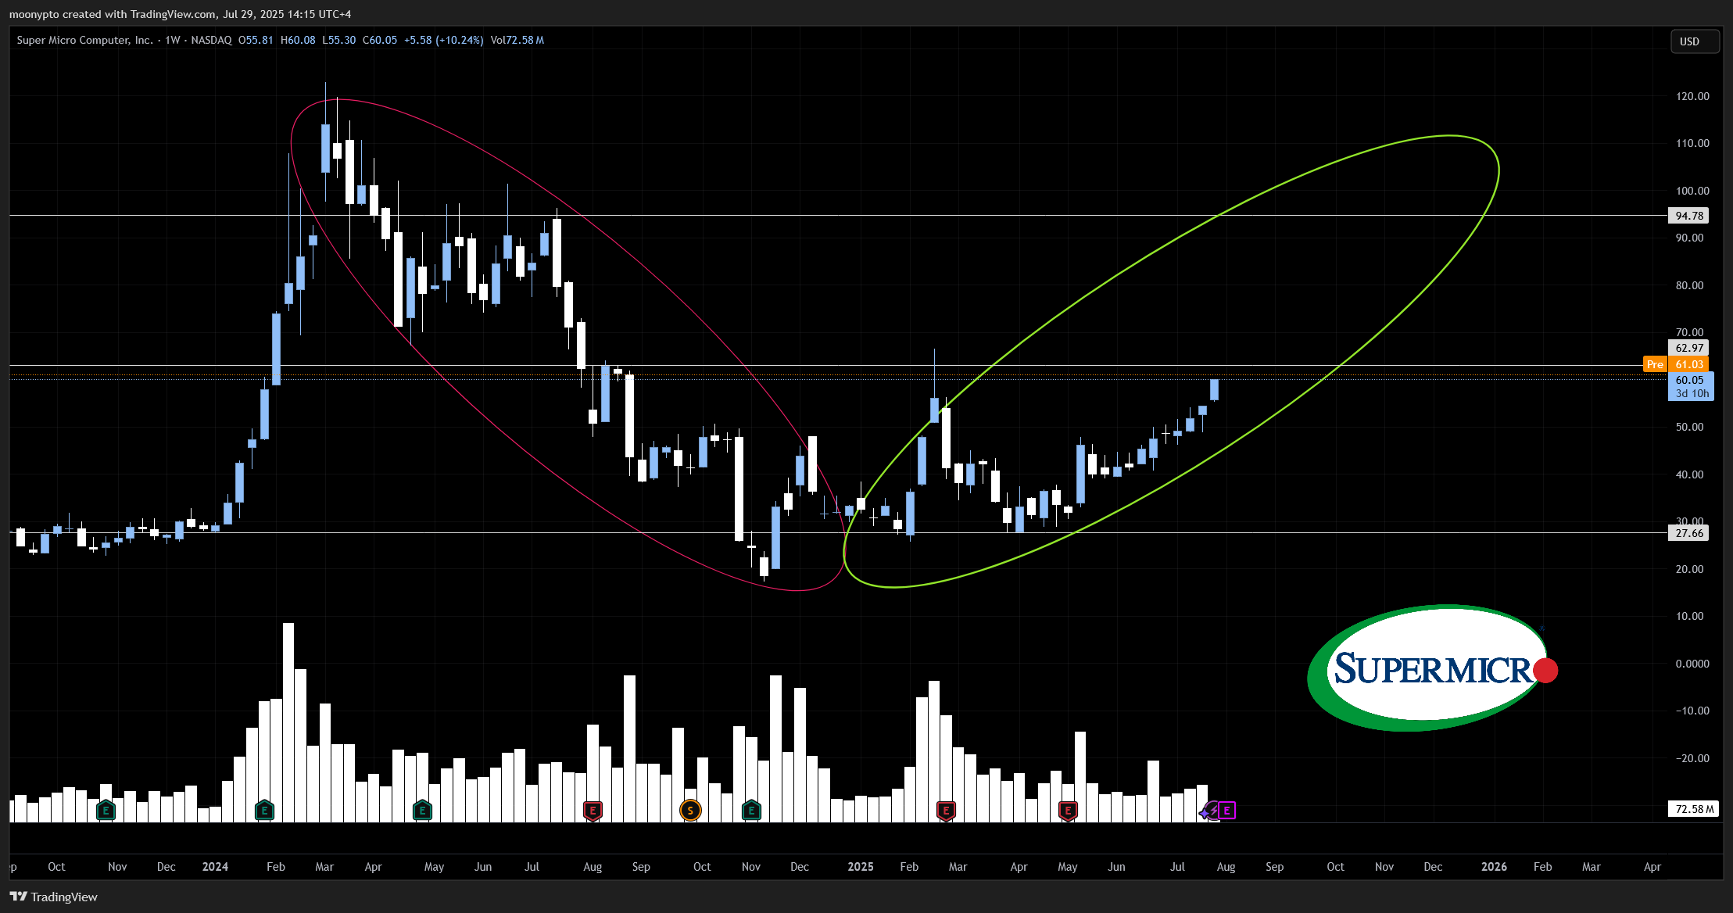Select the 62.97 horizontal line price label
Viewport: 1733px width, 913px height.
coord(1688,348)
